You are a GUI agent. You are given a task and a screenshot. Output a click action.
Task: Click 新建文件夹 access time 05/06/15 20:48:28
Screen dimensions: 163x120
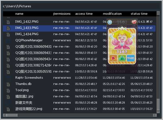[x=86, y=103]
